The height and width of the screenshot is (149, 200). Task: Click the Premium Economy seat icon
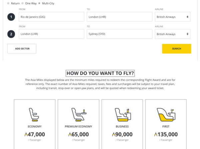tap(78, 114)
